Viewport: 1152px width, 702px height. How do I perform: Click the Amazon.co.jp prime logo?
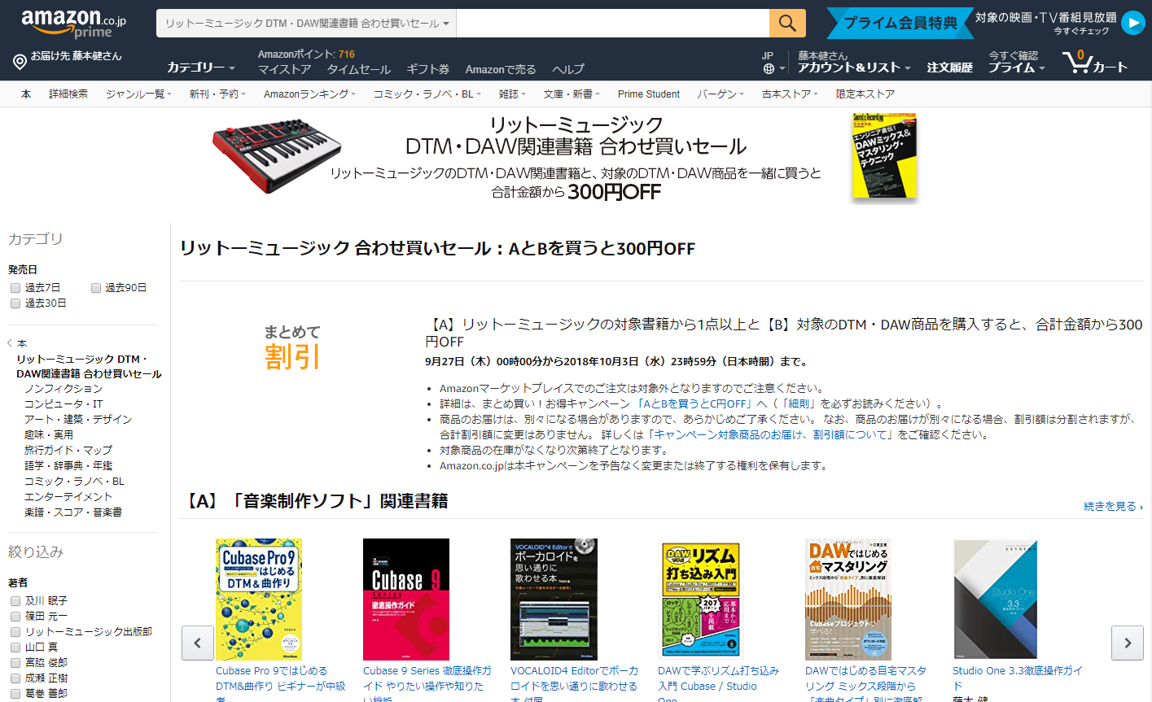coord(73,23)
